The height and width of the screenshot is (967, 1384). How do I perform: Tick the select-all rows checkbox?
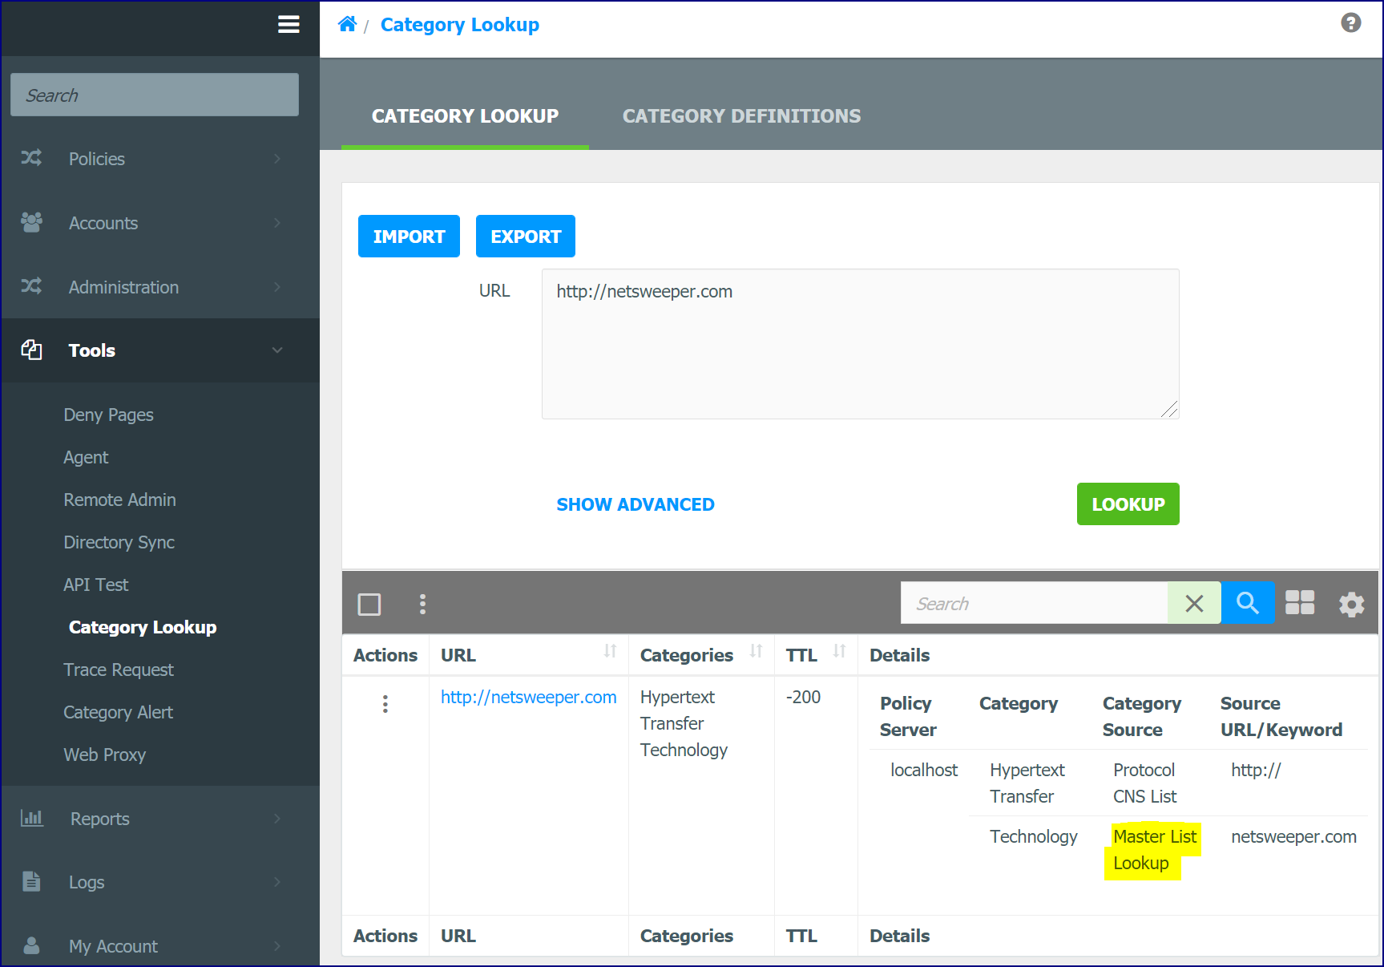(x=369, y=604)
